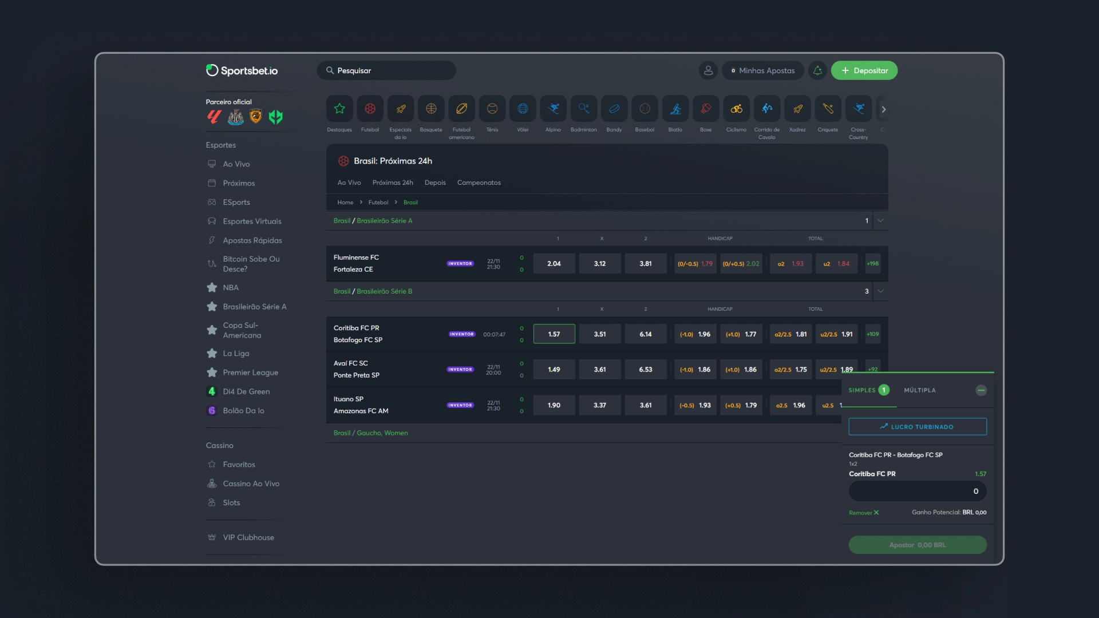This screenshot has height=618, width=1099.
Task: Select the Xadrez sport icon
Action: click(x=797, y=109)
